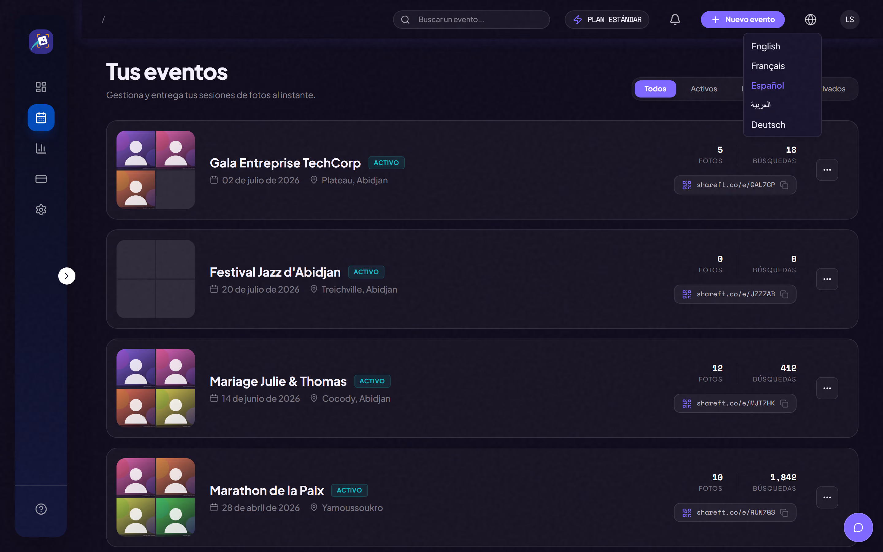Screen dimensions: 883x552
Task: Expand the sidebar with the chevron arrow
Action: tap(67, 276)
